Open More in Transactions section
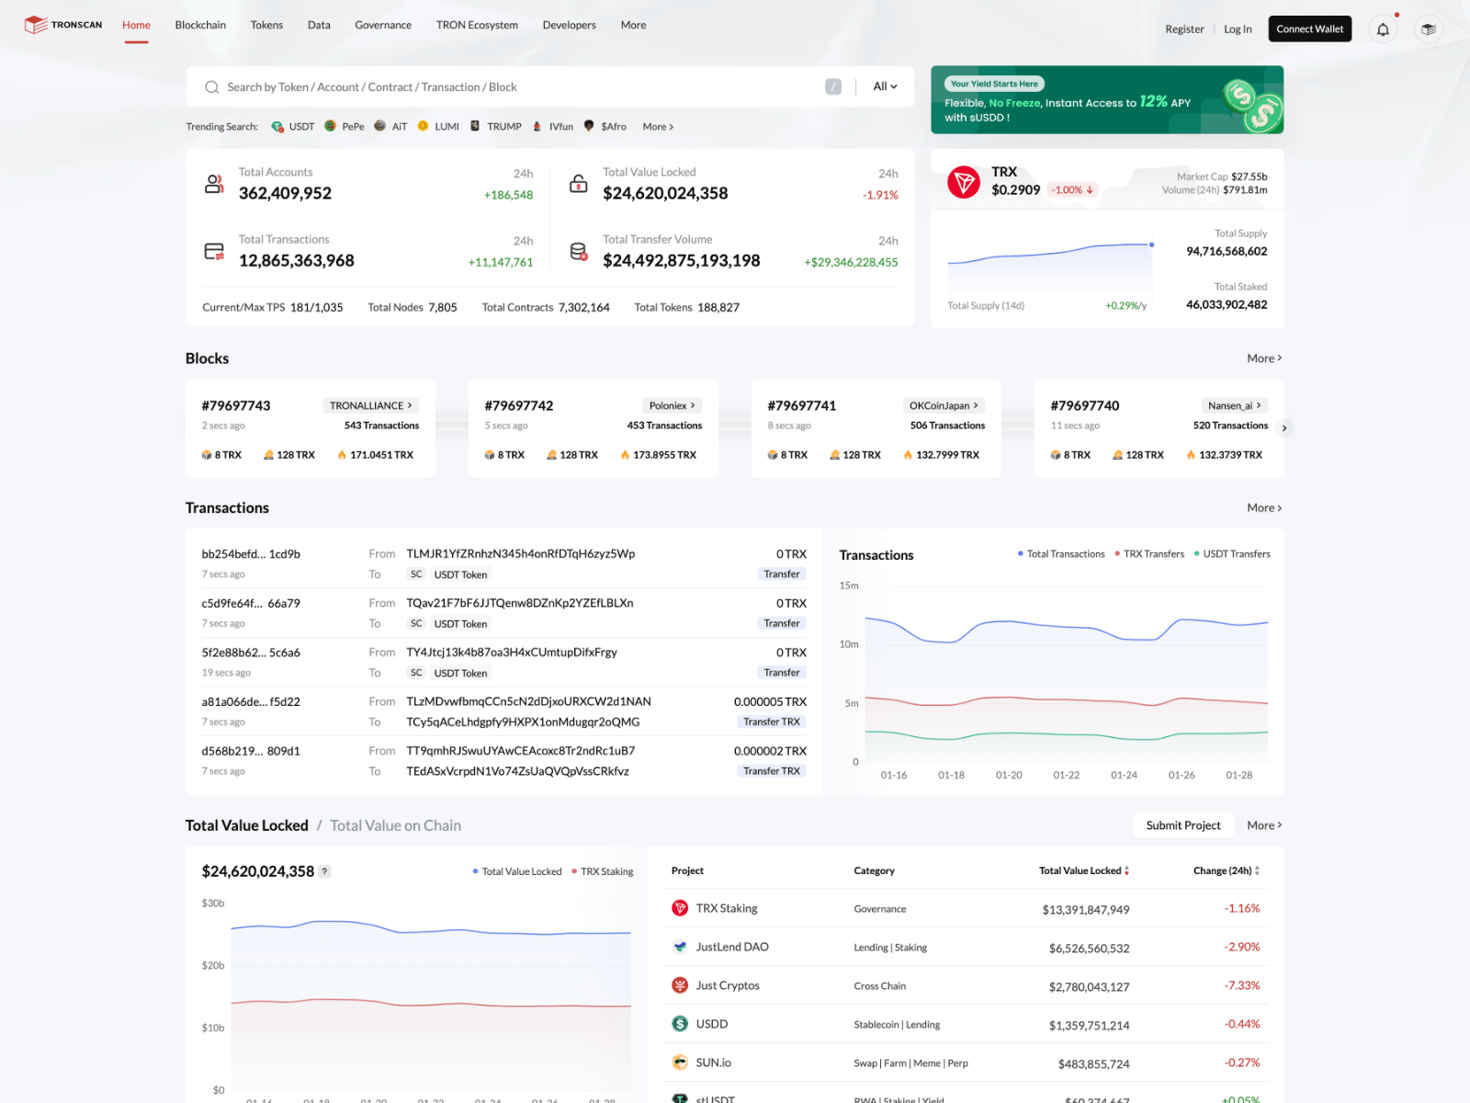Viewport: 1470px width, 1103px height. (1264, 507)
